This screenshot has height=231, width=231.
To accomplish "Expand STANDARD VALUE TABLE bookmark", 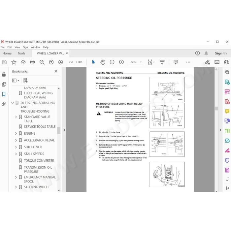I will (x=16, y=117).
